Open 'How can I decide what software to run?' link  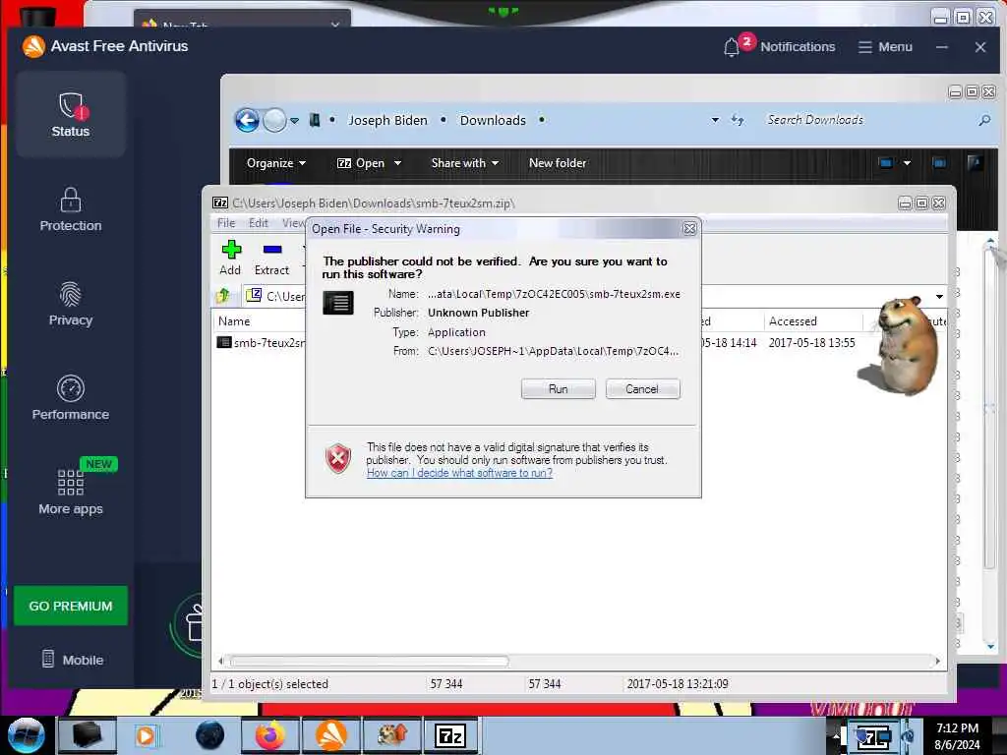459,473
